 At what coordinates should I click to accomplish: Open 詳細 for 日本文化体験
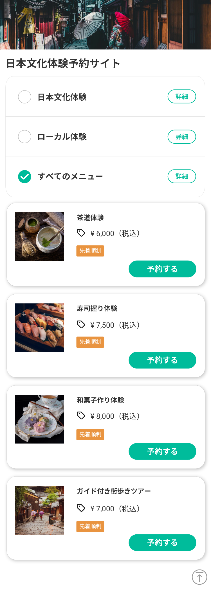[x=182, y=96]
